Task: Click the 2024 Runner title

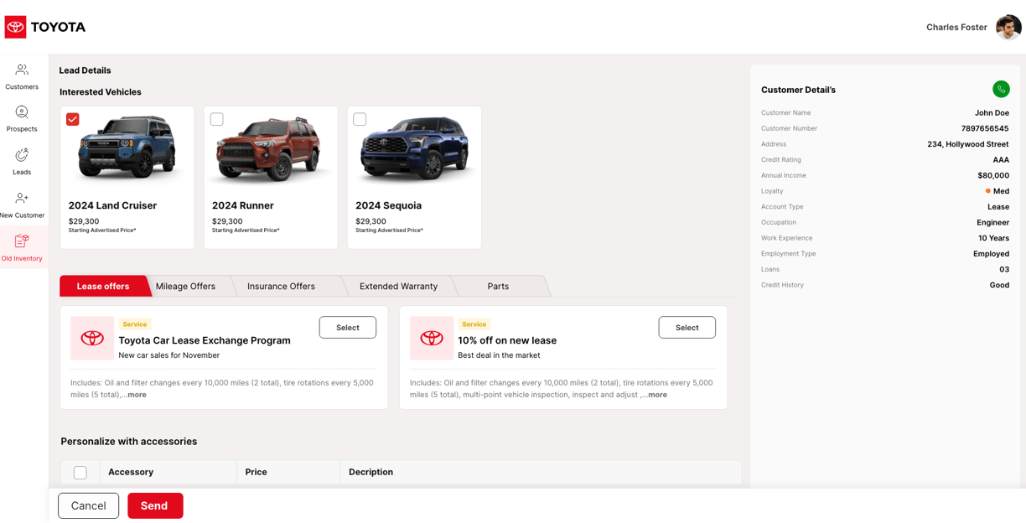Action: click(243, 205)
